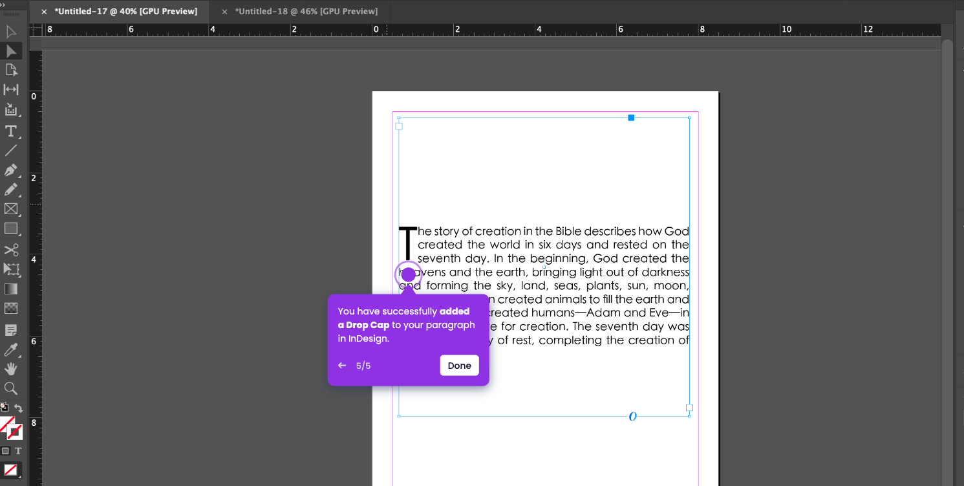Toggle formatting affects container

coord(6,450)
